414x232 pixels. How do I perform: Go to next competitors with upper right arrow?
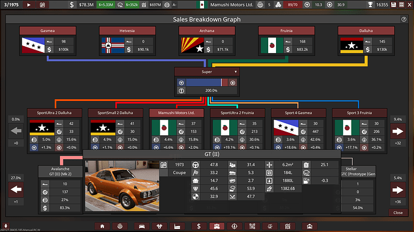tap(398, 131)
